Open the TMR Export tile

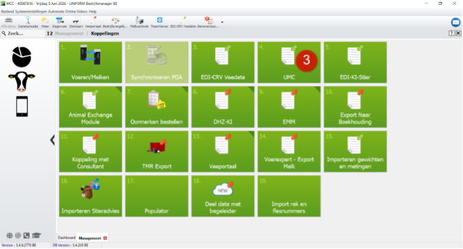tap(156, 151)
